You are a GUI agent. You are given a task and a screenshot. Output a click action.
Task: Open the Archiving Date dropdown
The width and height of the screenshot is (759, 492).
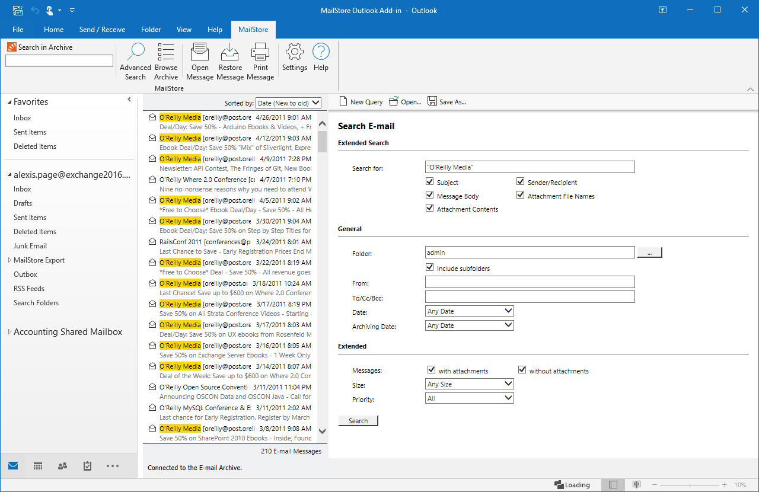[470, 325]
